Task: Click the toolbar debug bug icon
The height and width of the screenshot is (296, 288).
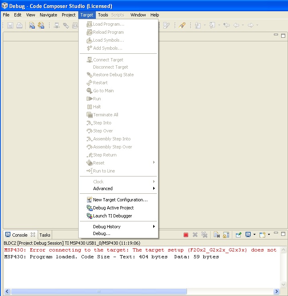Action: (66, 25)
